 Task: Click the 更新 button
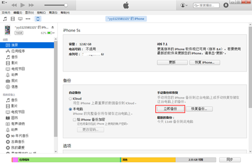click(x=172, y=62)
